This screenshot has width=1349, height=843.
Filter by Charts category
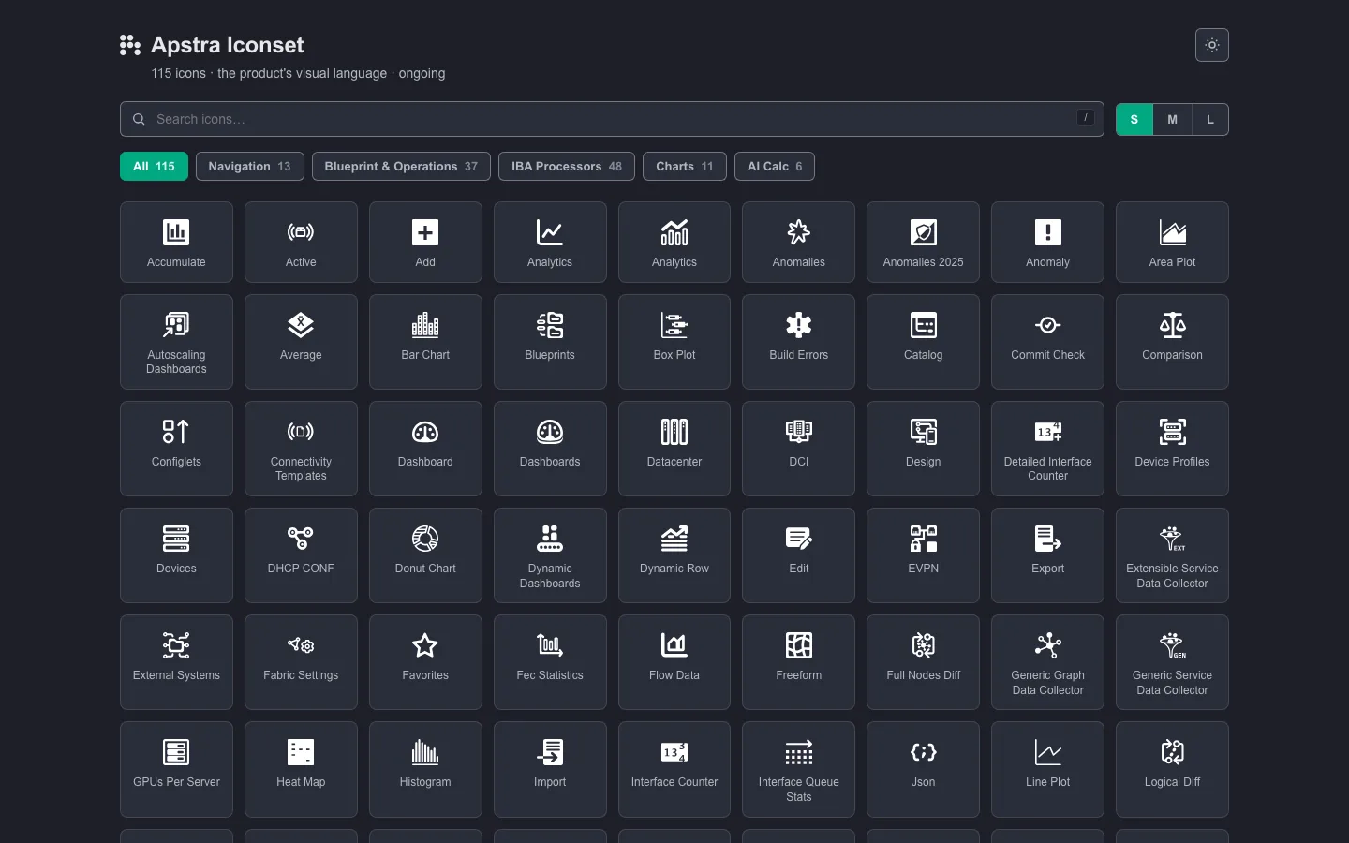click(x=685, y=166)
